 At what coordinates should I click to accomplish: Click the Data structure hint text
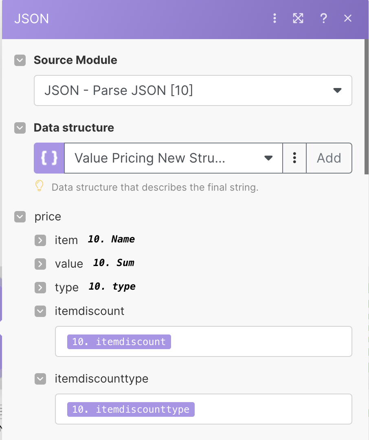point(155,187)
